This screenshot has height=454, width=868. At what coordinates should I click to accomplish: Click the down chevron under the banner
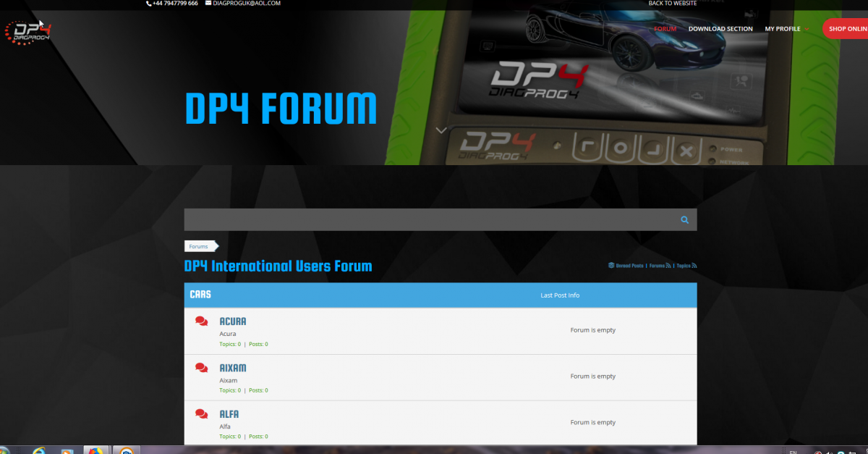point(441,130)
